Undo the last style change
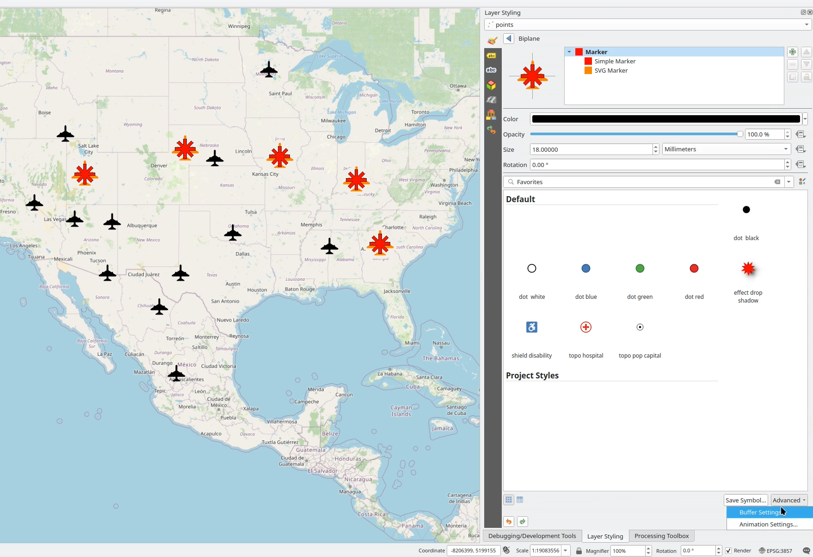The width and height of the screenshot is (813, 557). [509, 521]
